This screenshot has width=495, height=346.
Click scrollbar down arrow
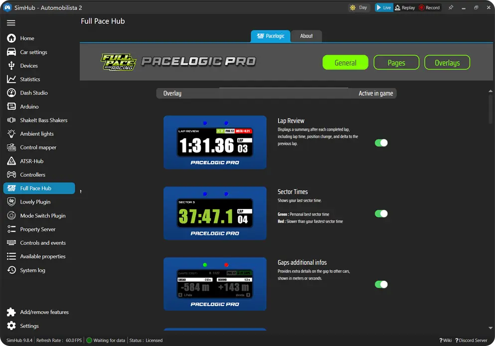point(491,328)
